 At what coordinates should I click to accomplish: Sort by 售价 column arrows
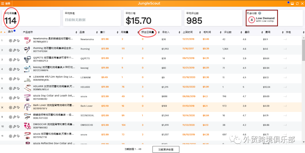(117, 32)
